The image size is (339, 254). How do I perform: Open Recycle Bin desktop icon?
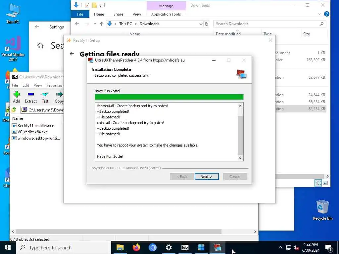pos(322,210)
